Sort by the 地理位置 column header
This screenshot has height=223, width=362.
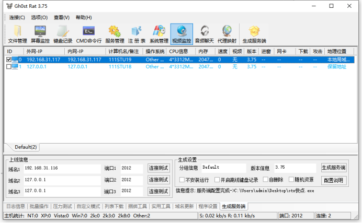coord(339,51)
